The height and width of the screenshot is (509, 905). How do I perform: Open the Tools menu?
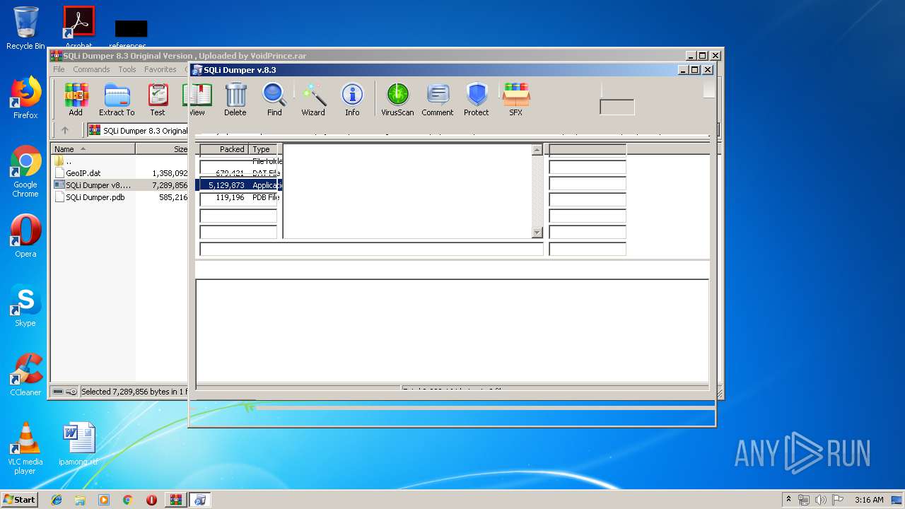127,69
